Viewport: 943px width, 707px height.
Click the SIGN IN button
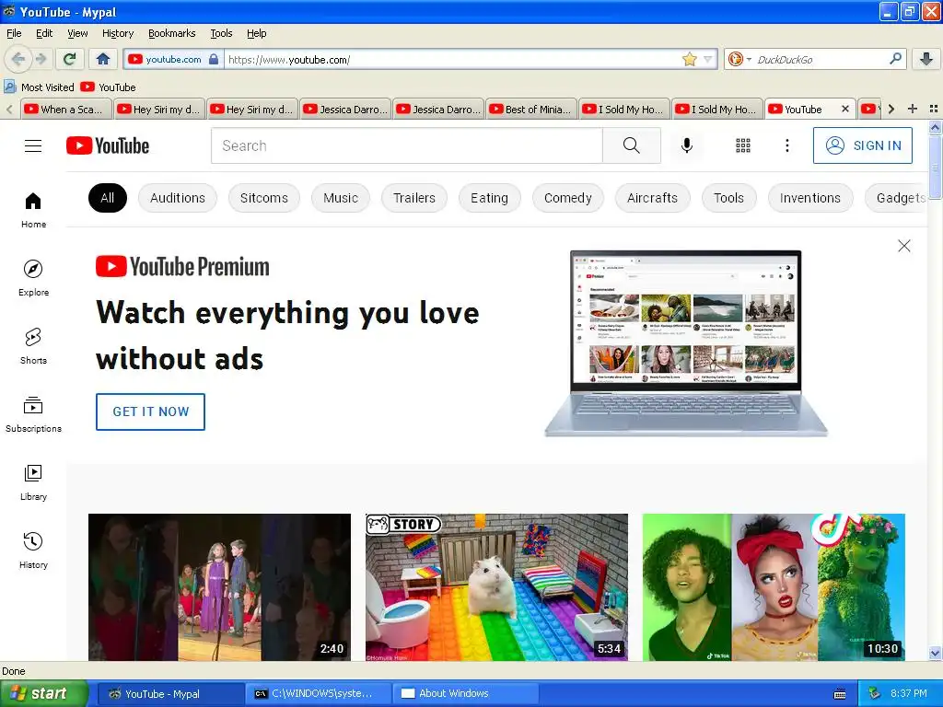[x=862, y=145]
